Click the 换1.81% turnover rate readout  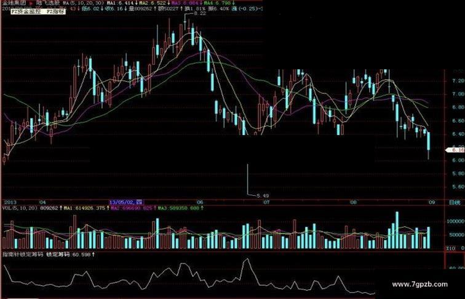click(195, 9)
